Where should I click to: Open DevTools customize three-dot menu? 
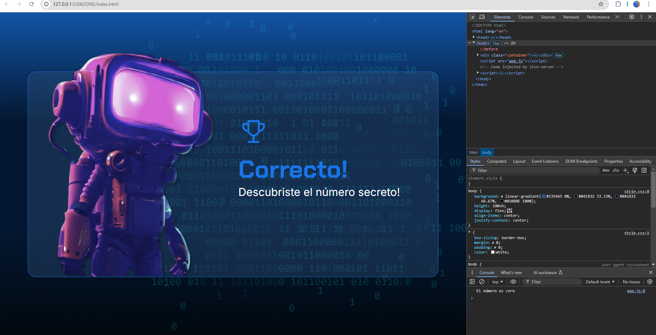point(641,17)
